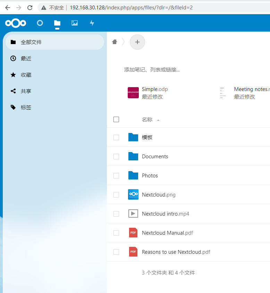The height and width of the screenshot is (293, 270).
Task: Click the 全部文件 folder icon
Action: (13, 42)
